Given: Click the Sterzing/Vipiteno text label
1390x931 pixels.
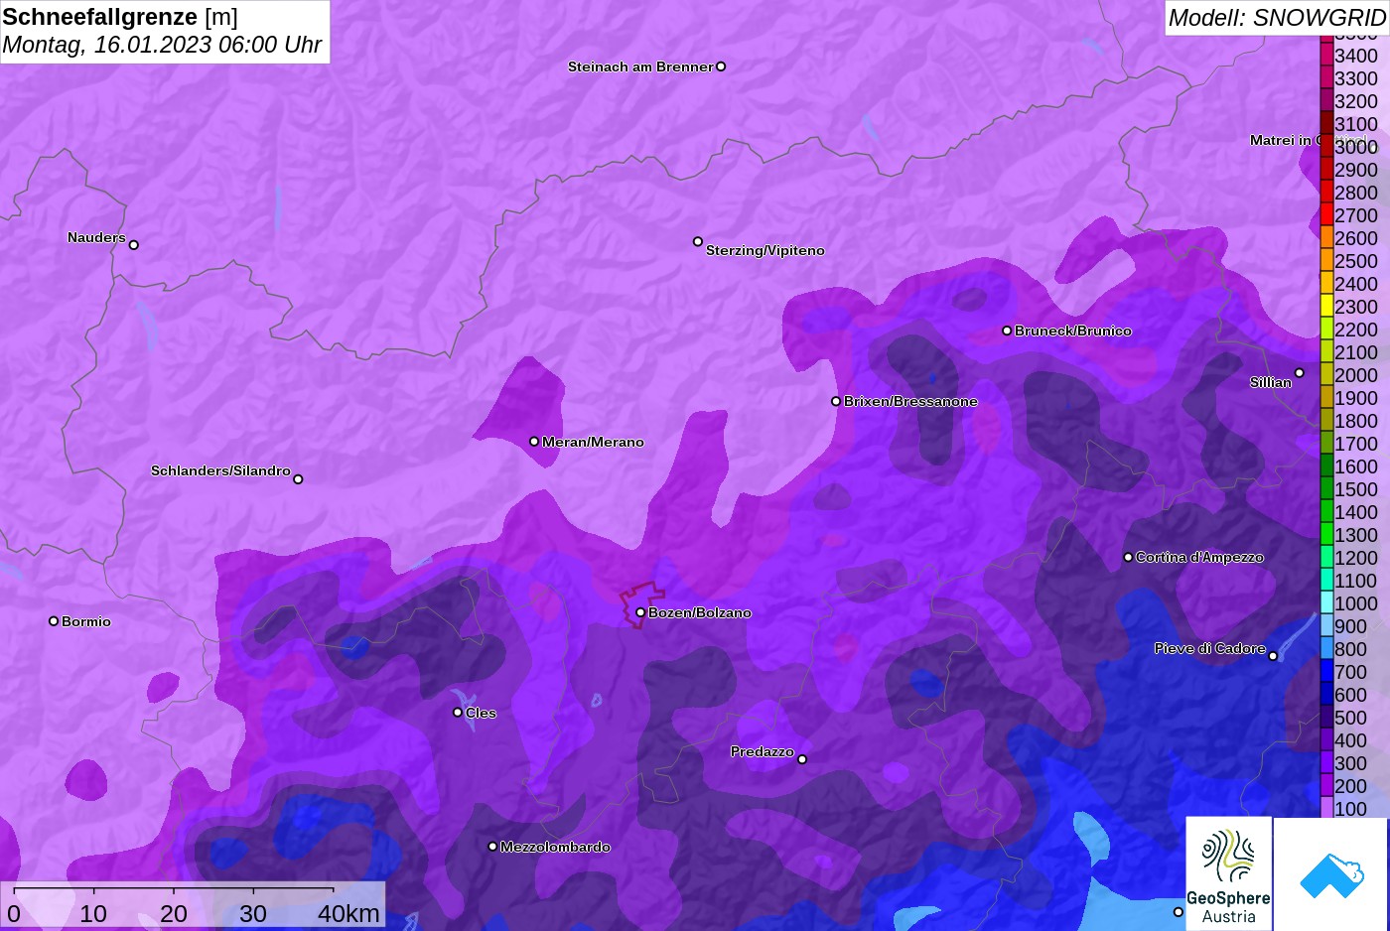Looking at the screenshot, I should tap(765, 250).
